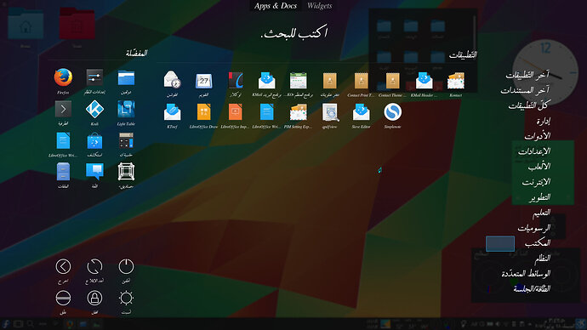Launch the terminal icon with the arrow prompt
This screenshot has width=587, height=330.
63,109
